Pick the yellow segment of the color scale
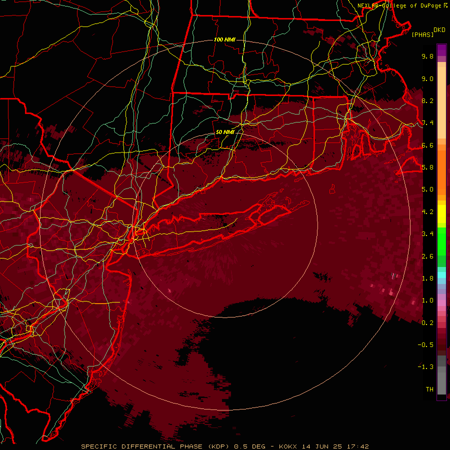Image resolution: width=450 pixels, height=450 pixels. coord(441,214)
